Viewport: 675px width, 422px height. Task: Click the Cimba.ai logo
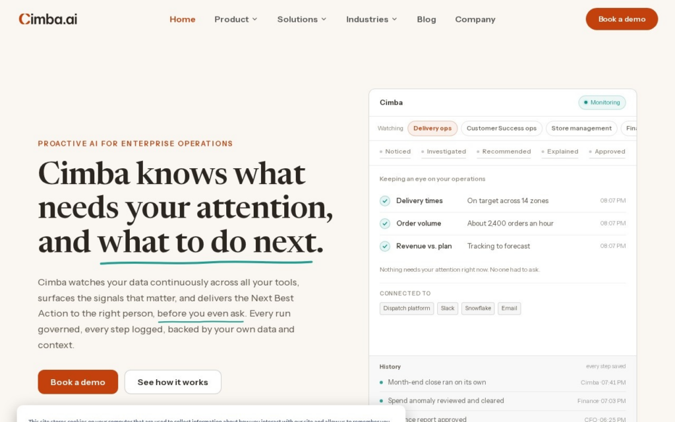(47, 19)
